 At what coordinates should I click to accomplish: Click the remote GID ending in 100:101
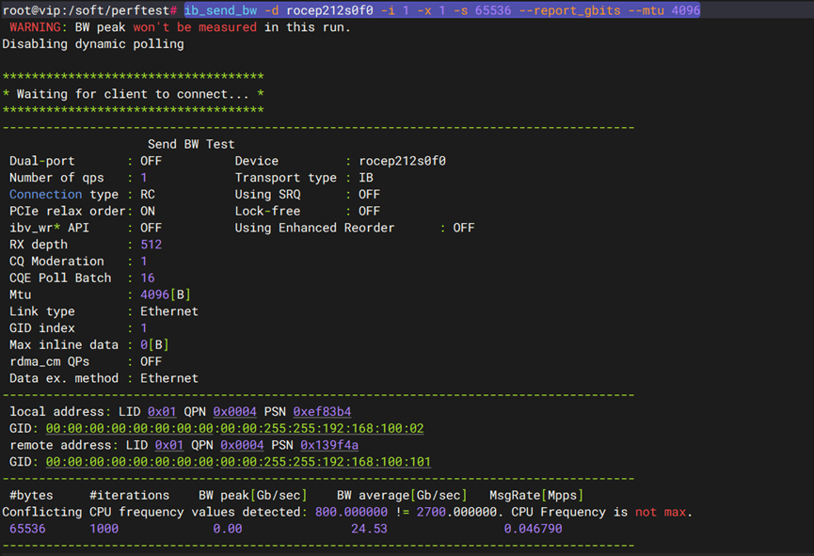pyautogui.click(x=238, y=462)
